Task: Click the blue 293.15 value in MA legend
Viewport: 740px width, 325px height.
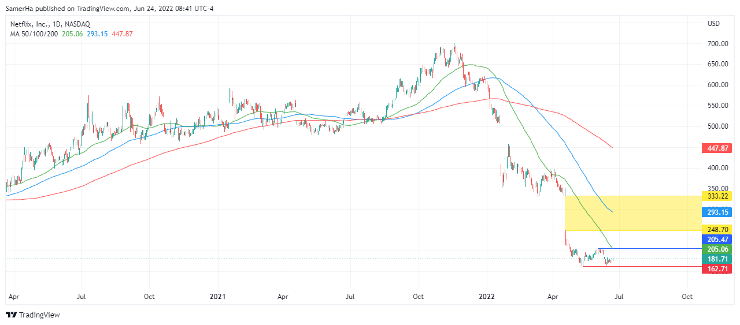Action: (96, 34)
